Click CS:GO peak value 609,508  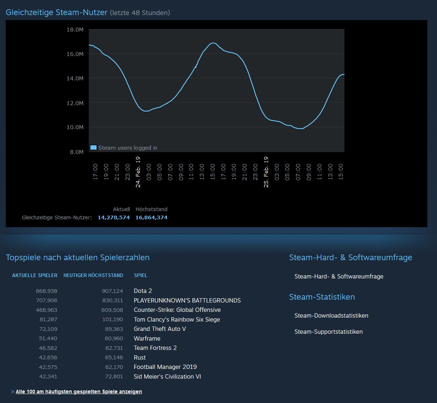(112, 310)
